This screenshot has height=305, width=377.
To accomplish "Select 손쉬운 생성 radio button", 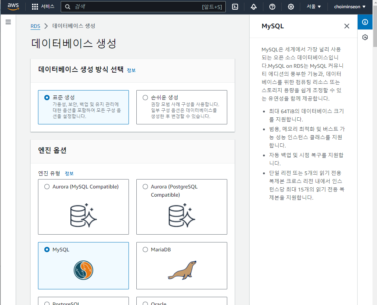I will tap(145, 98).
